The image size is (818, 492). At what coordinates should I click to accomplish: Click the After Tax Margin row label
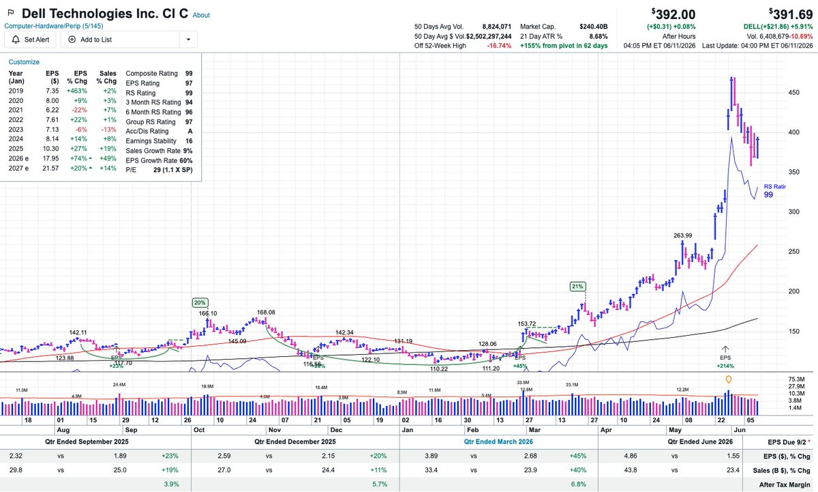(784, 483)
